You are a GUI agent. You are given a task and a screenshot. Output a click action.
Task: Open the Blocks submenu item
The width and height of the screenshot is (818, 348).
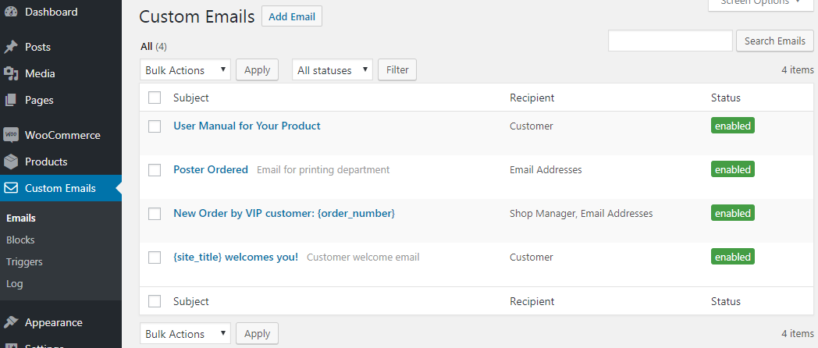[x=20, y=240]
